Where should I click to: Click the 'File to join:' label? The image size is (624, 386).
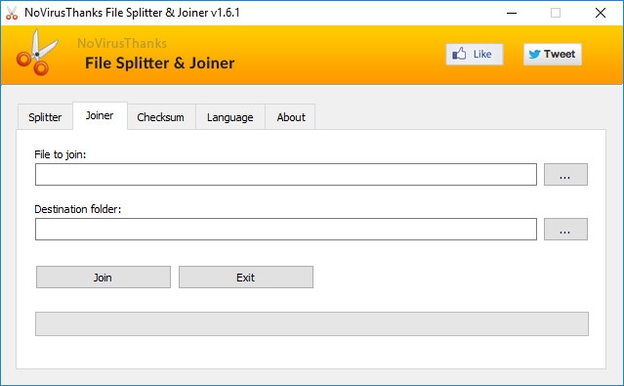pyautogui.click(x=61, y=154)
